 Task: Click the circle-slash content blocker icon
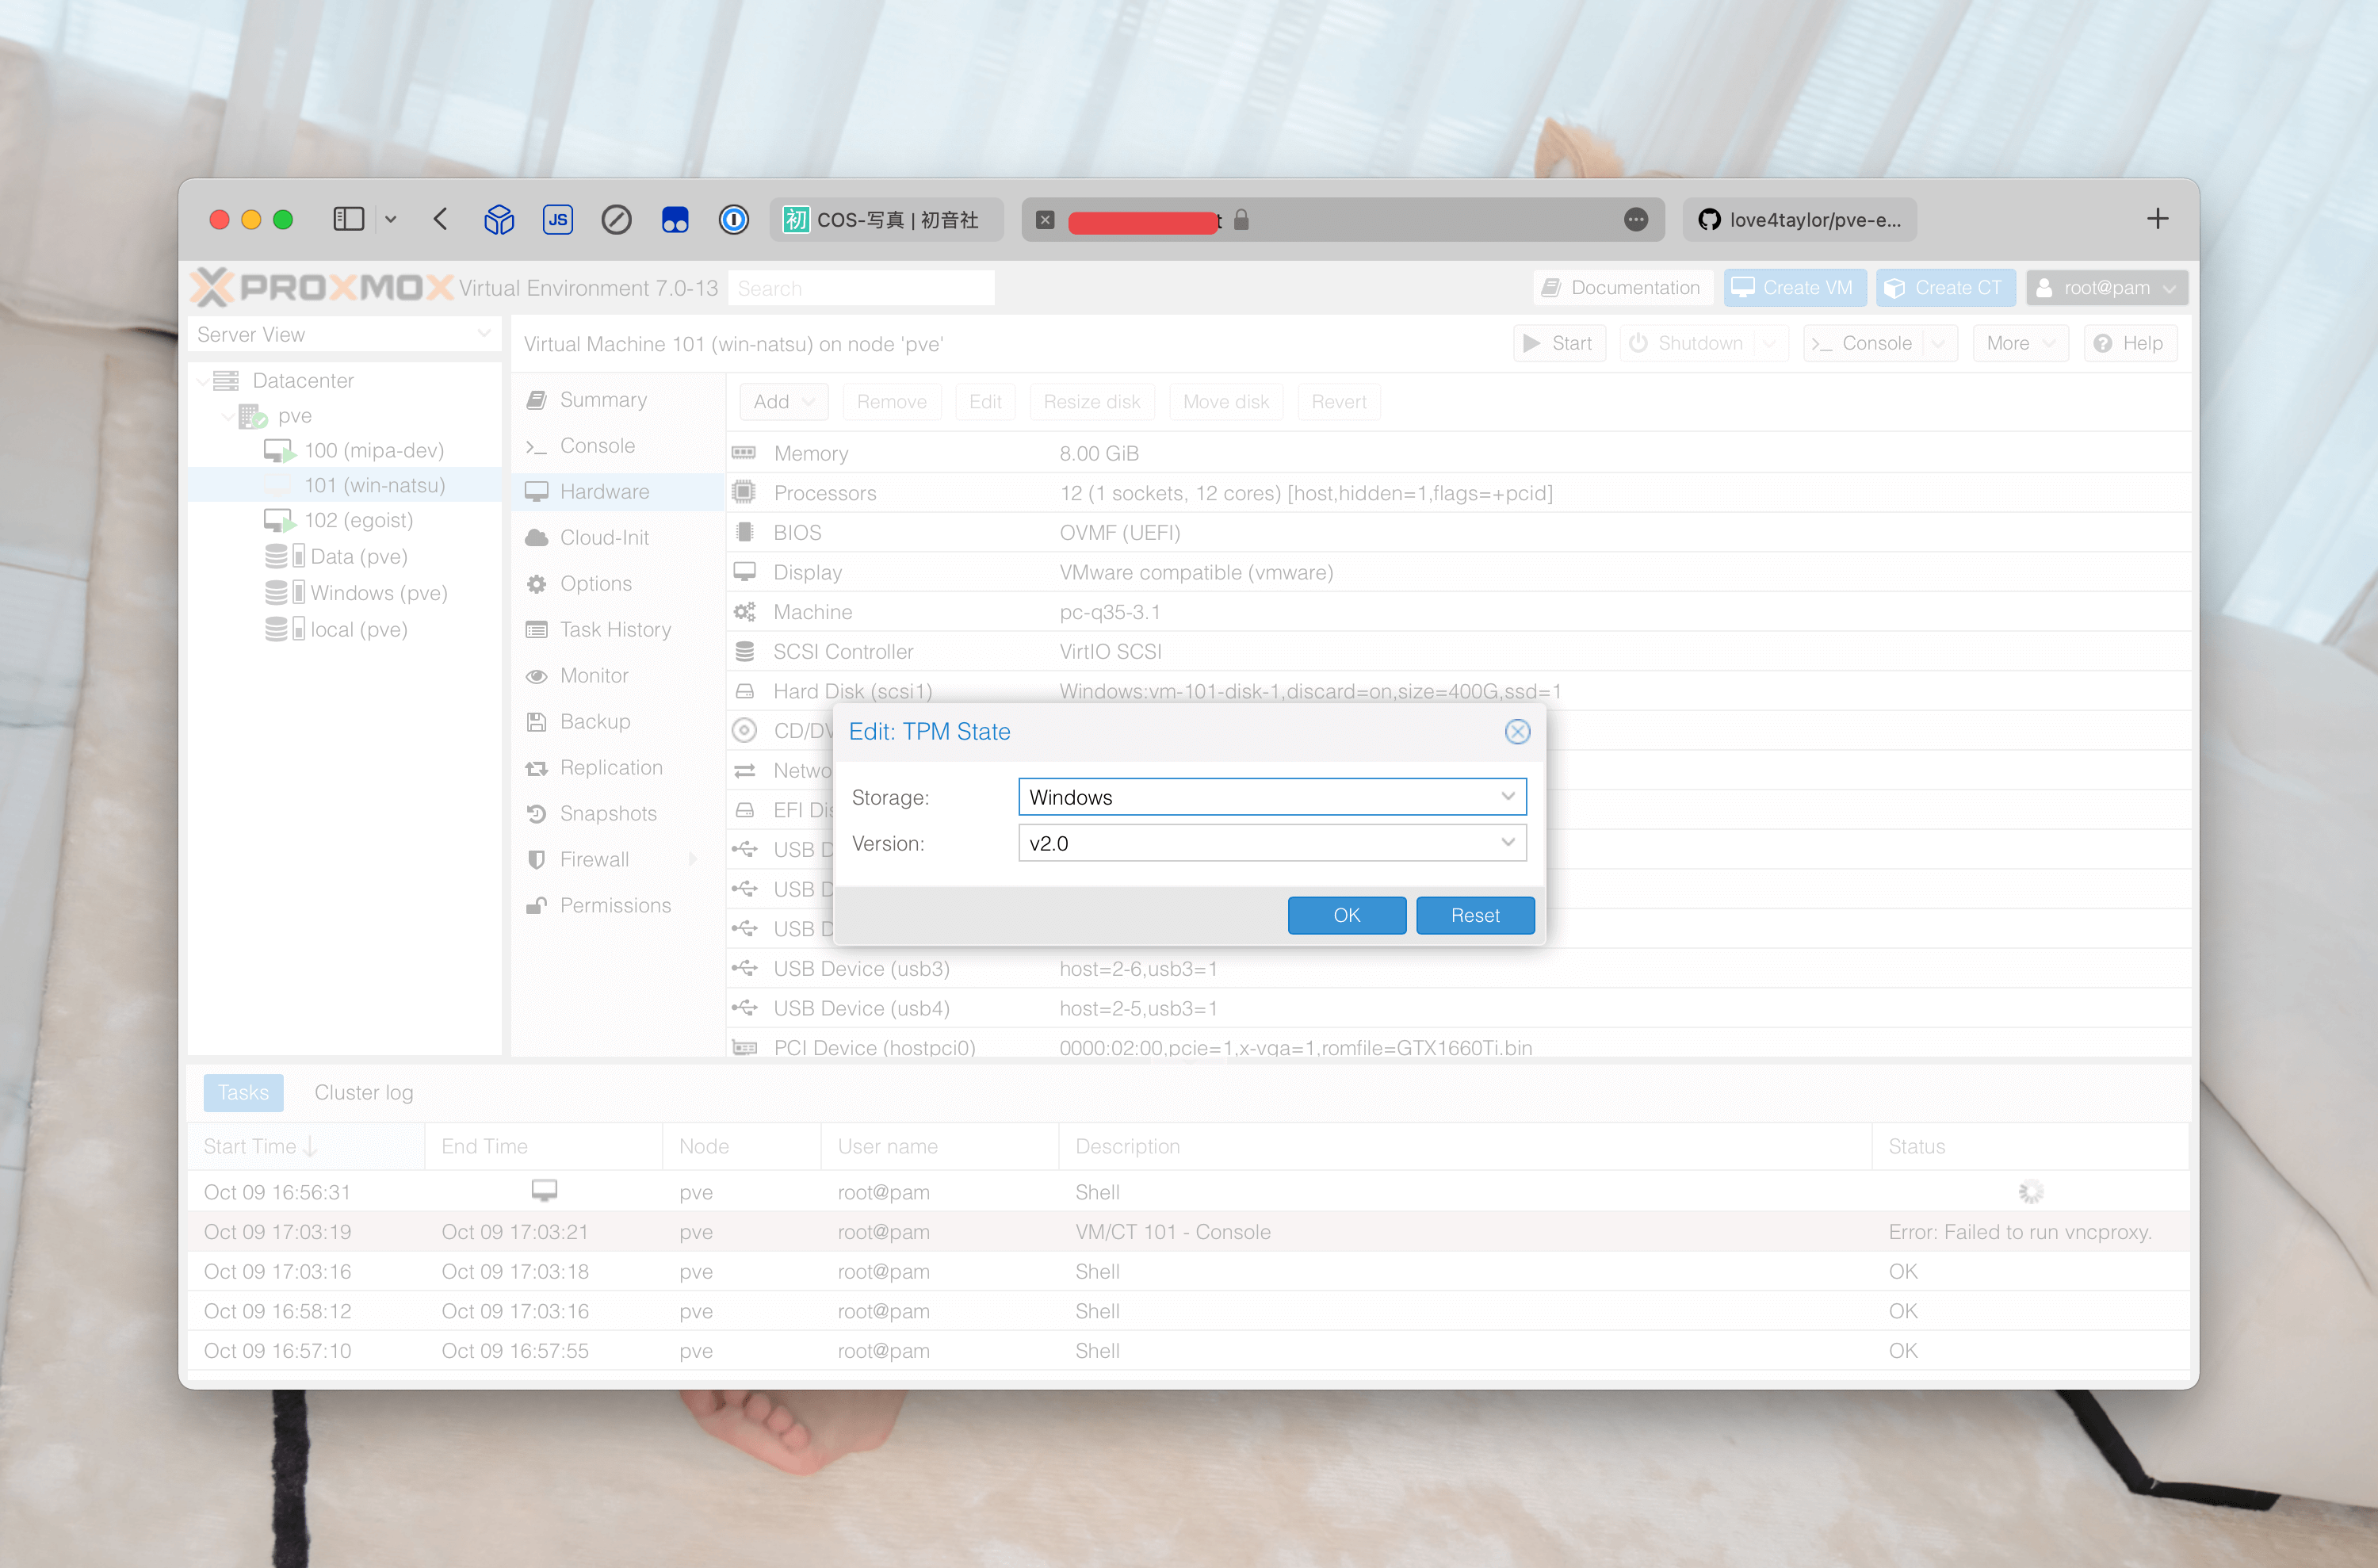pyautogui.click(x=616, y=219)
